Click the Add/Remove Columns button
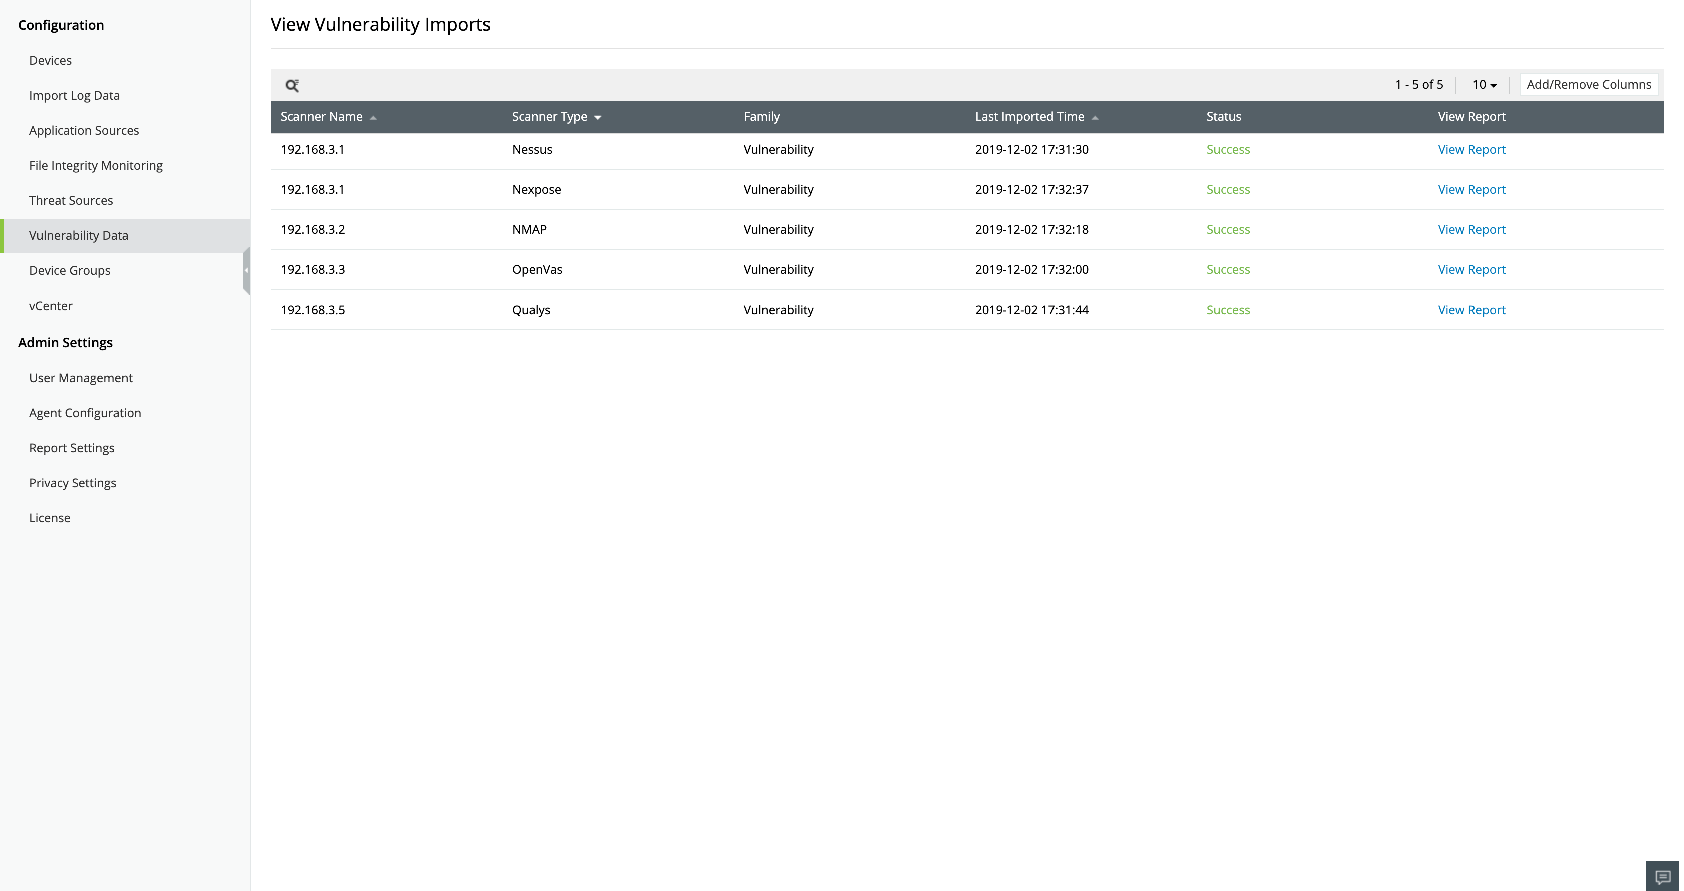The image size is (1684, 891). click(1589, 84)
